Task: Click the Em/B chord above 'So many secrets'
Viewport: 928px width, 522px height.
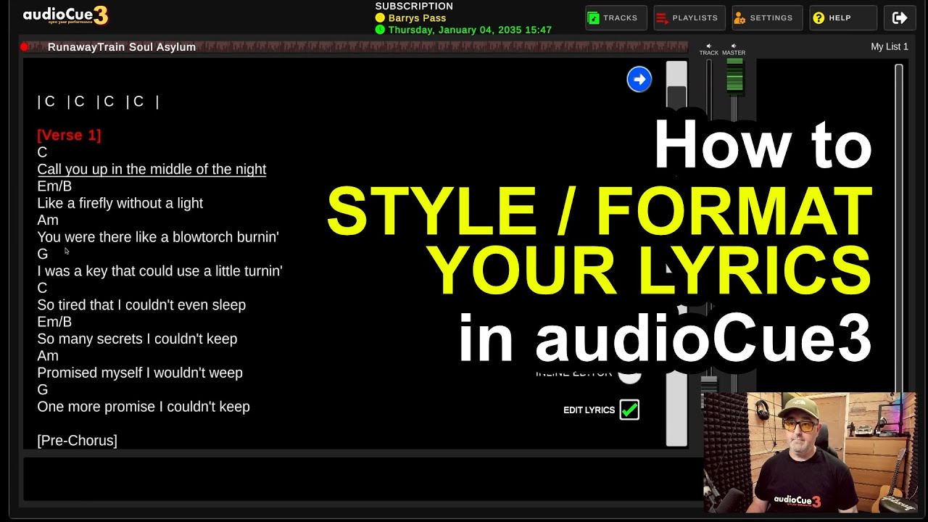Action: pos(54,322)
